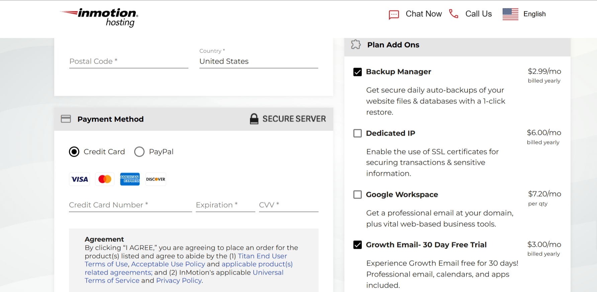Click the Backup Manager title
This screenshot has height=292, width=597.
point(399,72)
